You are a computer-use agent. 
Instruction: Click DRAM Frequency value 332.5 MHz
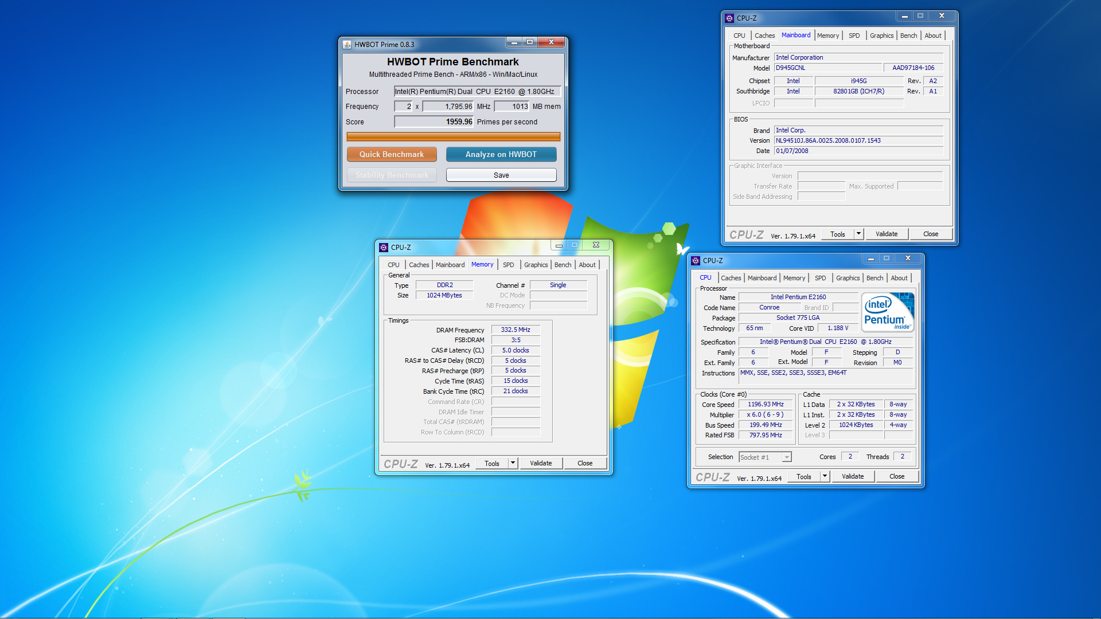pyautogui.click(x=516, y=330)
